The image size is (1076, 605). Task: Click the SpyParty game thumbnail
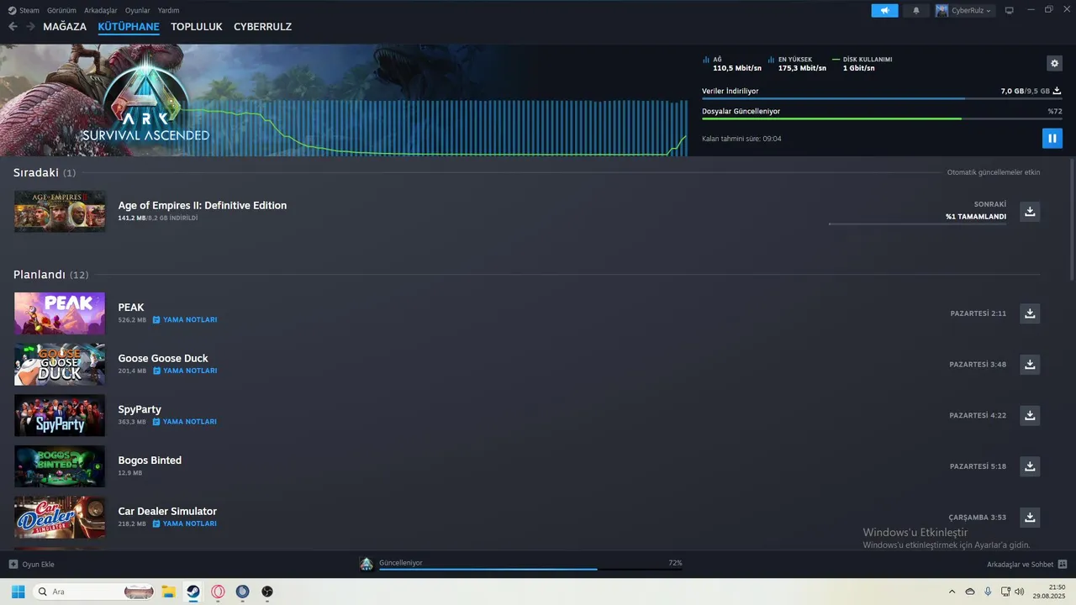[x=60, y=415]
